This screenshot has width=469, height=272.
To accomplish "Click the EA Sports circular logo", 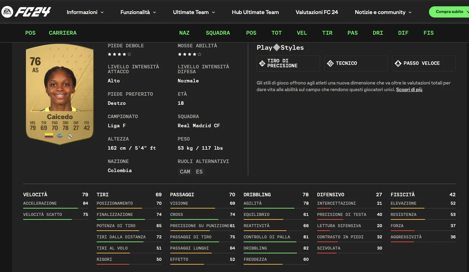I will 7,12.
